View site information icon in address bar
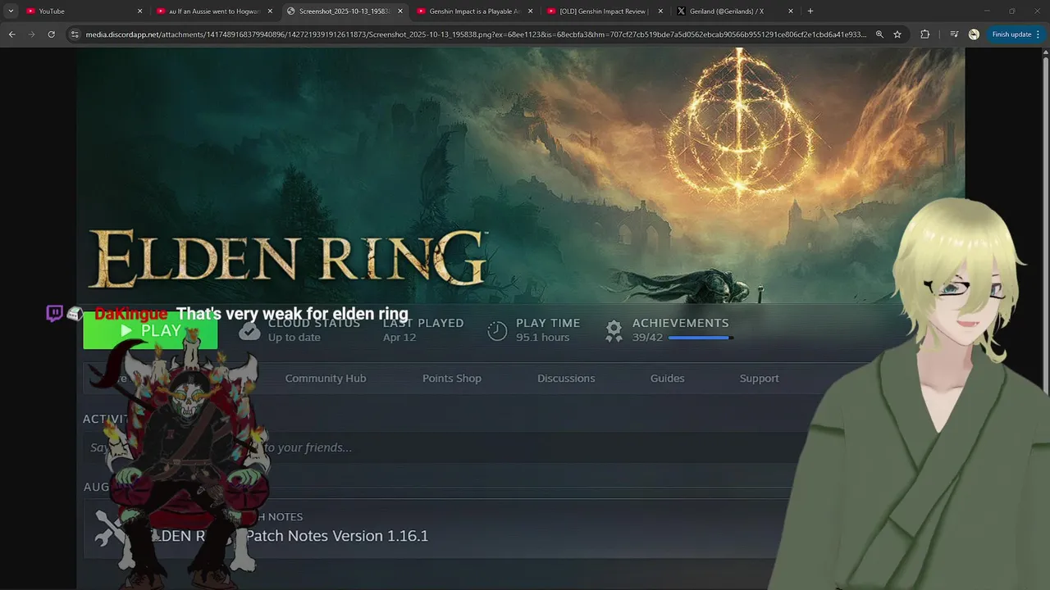This screenshot has width=1050, height=590. 75,34
